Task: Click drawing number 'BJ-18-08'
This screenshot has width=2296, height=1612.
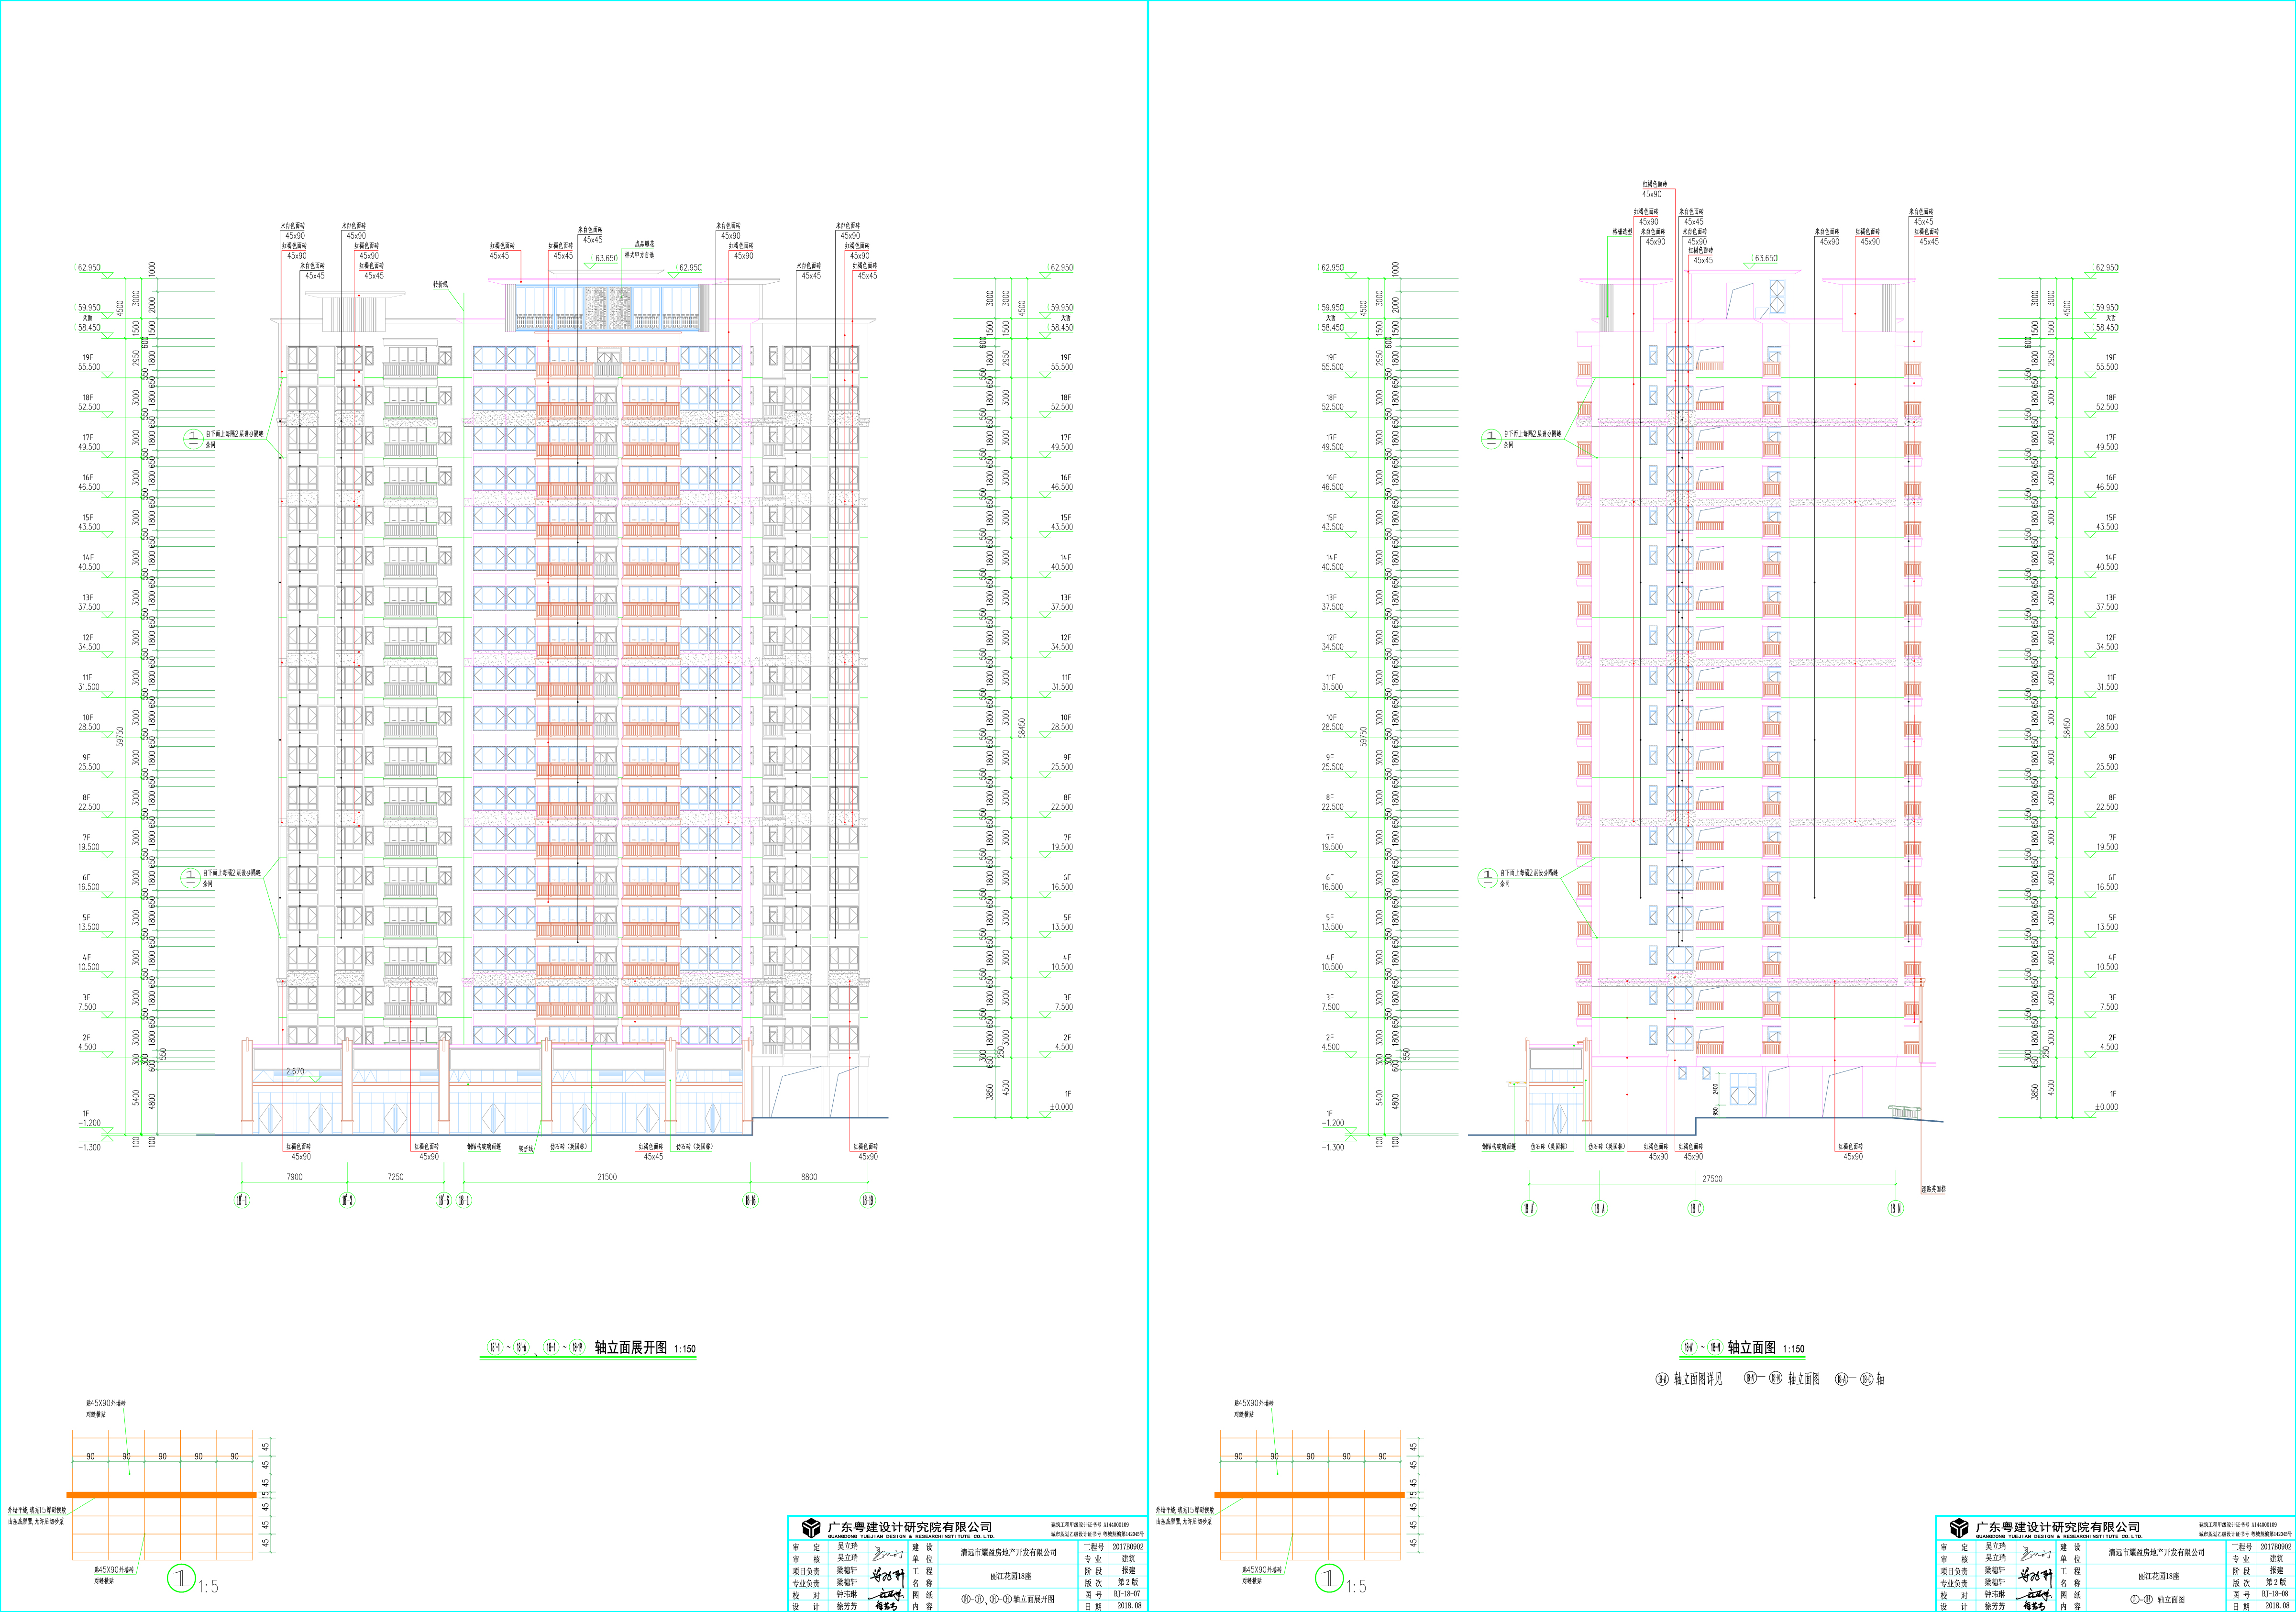Action: coord(2275,1594)
